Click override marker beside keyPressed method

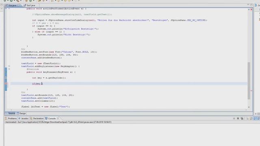click(x=6, y=72)
